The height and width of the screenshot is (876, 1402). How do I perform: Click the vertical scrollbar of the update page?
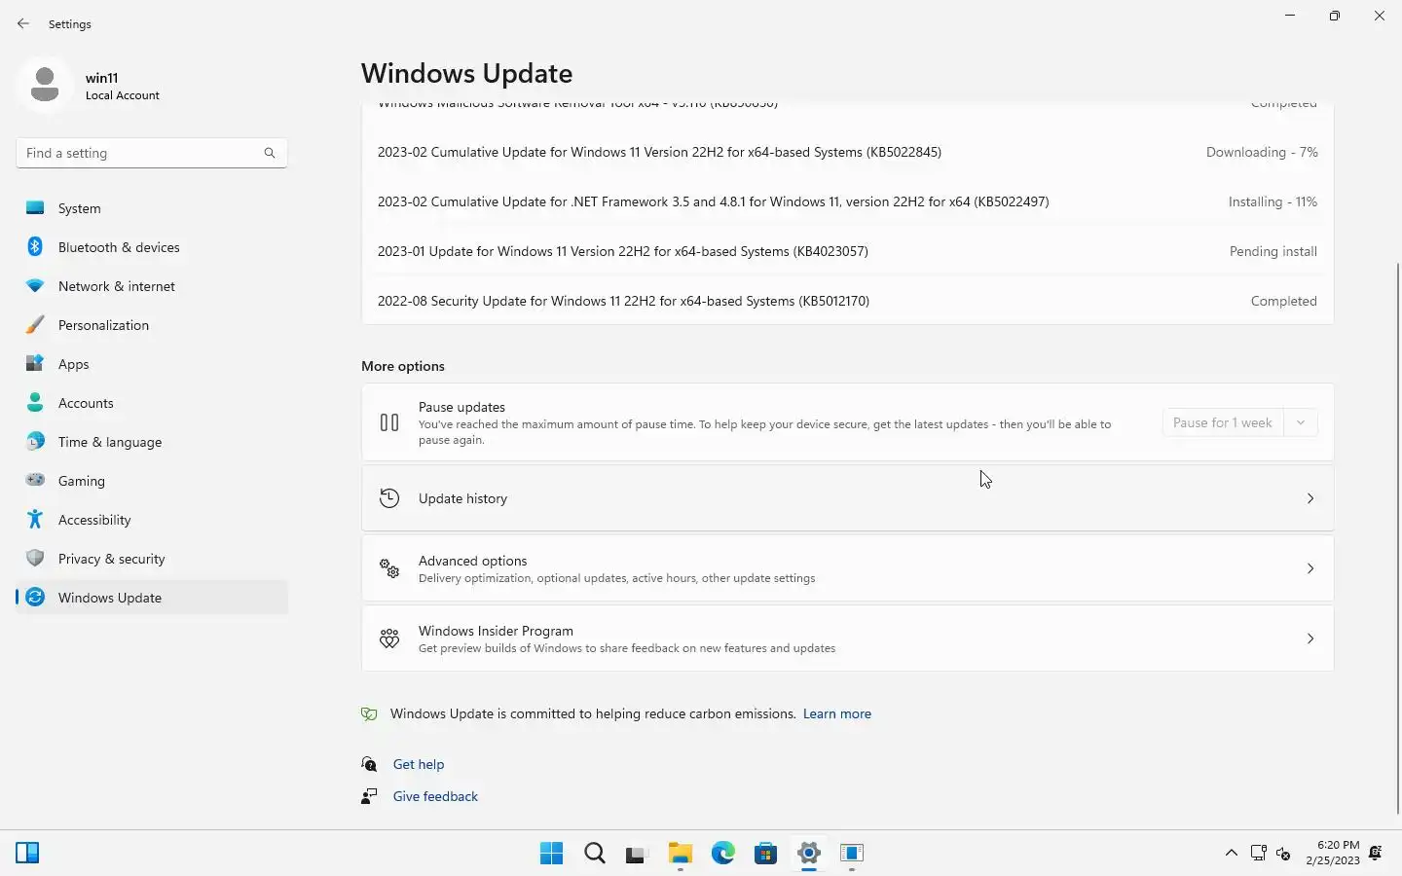tap(1398, 537)
